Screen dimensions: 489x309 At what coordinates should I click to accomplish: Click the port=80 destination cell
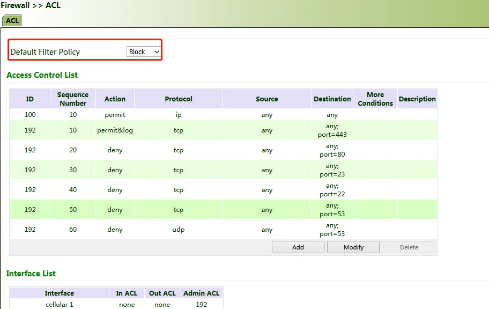pyautogui.click(x=332, y=150)
